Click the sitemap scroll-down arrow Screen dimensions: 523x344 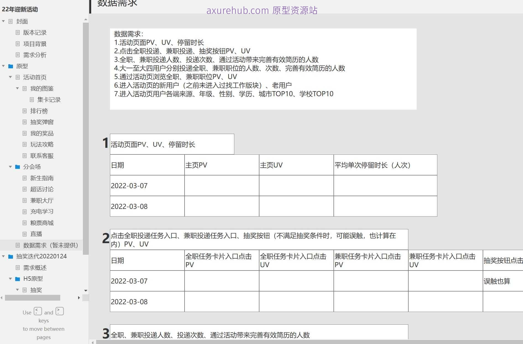tap(86, 290)
